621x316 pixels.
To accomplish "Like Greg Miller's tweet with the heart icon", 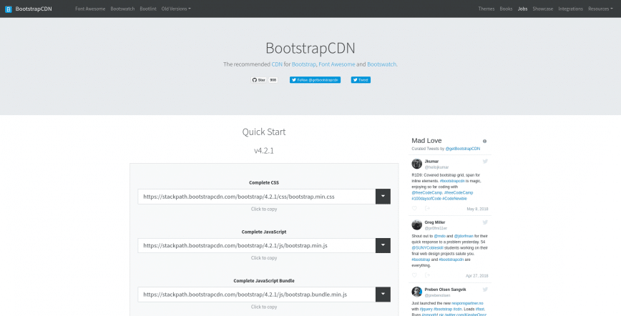I will 414,275.
